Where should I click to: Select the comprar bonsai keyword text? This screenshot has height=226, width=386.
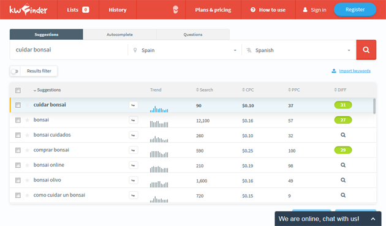click(51, 150)
